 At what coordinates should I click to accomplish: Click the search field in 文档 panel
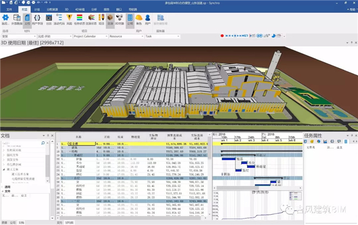(x=23, y=143)
